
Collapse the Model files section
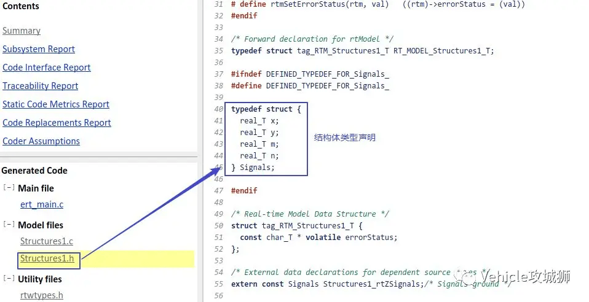(x=9, y=224)
